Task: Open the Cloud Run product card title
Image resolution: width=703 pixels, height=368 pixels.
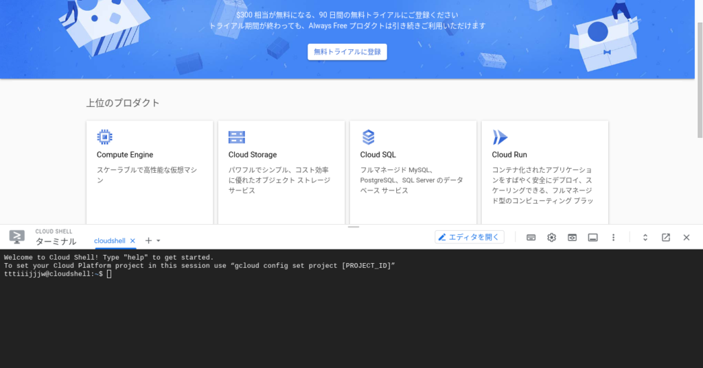Action: (x=509, y=155)
